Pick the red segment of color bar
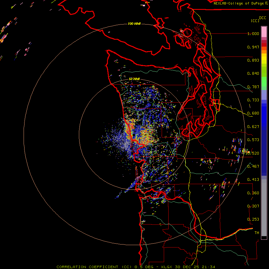Image resolution: width=269 pixels, height=269 pixels. (x=264, y=45)
